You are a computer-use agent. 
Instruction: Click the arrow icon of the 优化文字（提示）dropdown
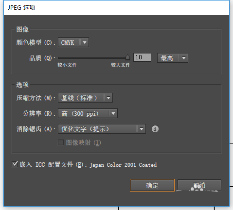click(x=142, y=129)
